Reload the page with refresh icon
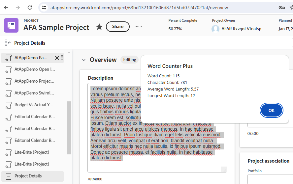293x184 pixels. click(x=30, y=8)
